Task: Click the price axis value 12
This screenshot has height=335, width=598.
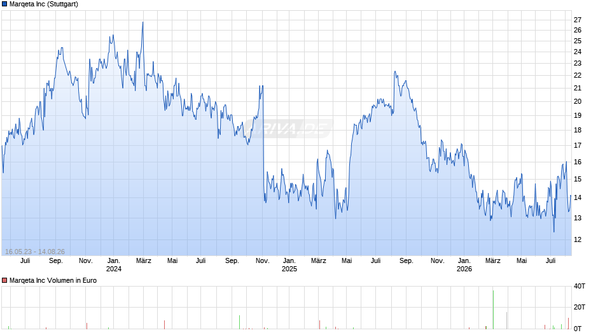Action: (x=578, y=239)
